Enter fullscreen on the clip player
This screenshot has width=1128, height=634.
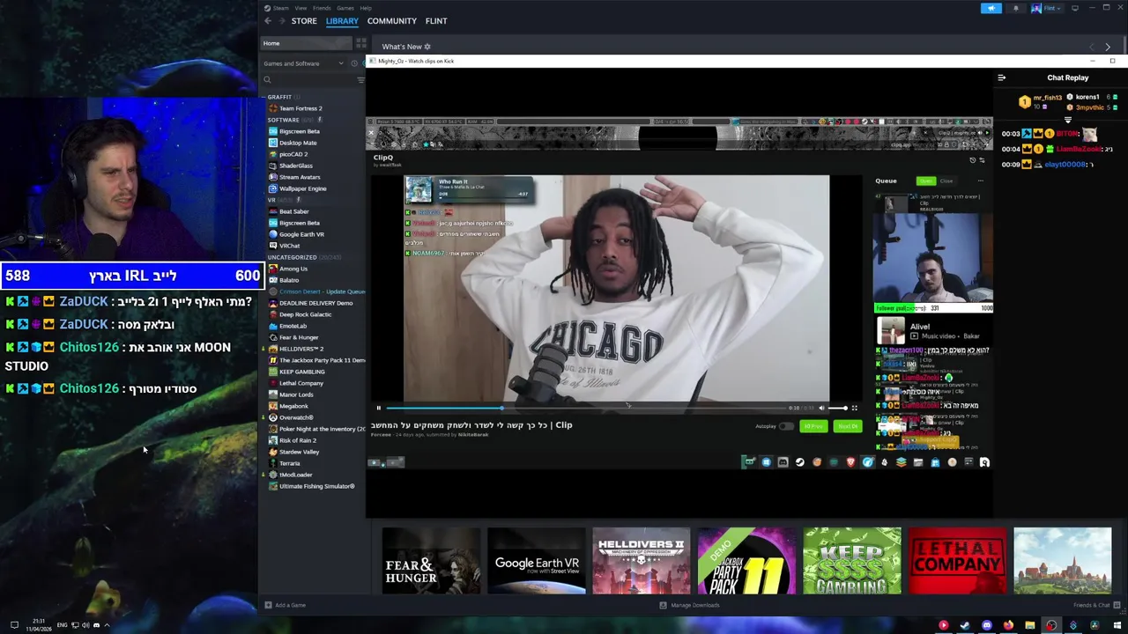(854, 408)
